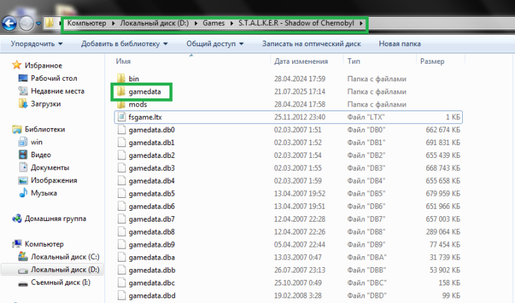Open Локальный диск (C:) in sidebar
The width and height of the screenshot is (515, 303).
click(x=65, y=257)
